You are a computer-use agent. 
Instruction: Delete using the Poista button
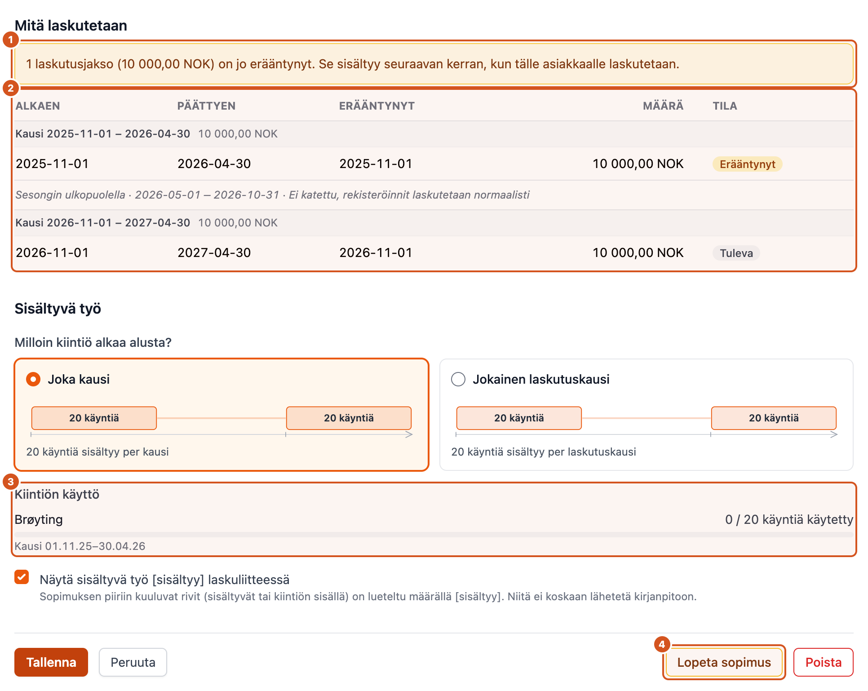823,662
